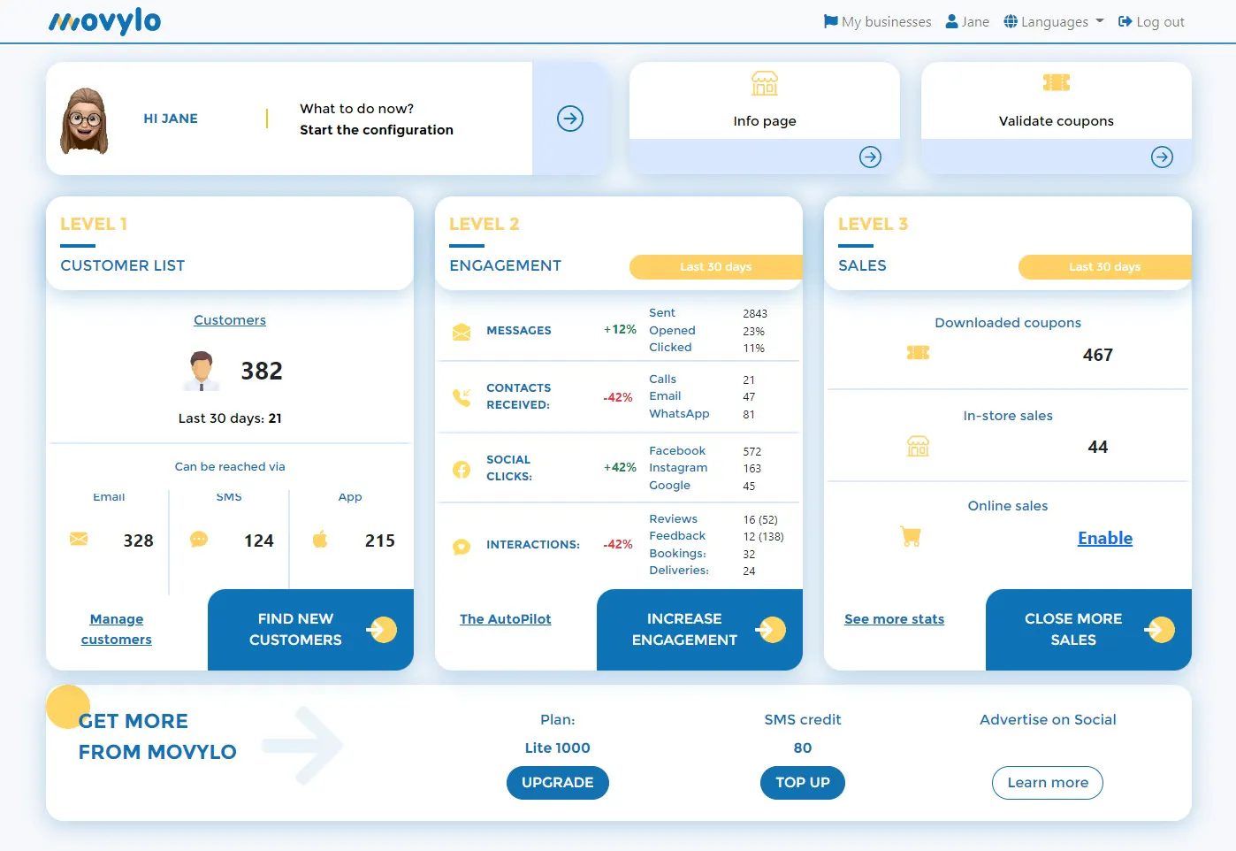Click the store icon above Info page

[x=765, y=83]
